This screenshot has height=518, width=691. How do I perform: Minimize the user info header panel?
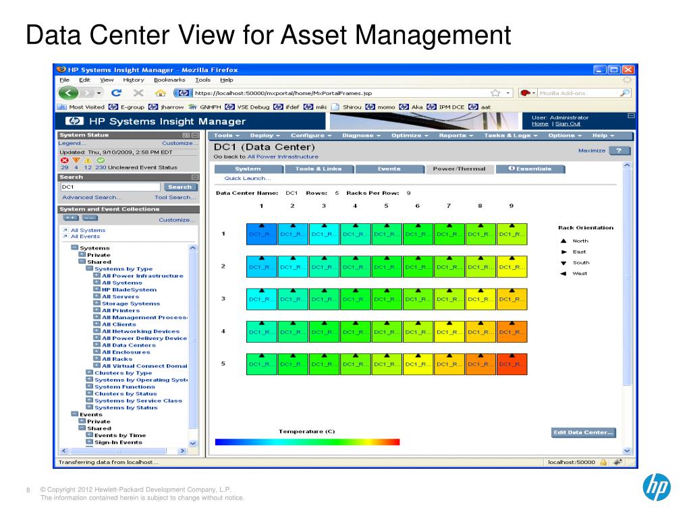(631, 116)
